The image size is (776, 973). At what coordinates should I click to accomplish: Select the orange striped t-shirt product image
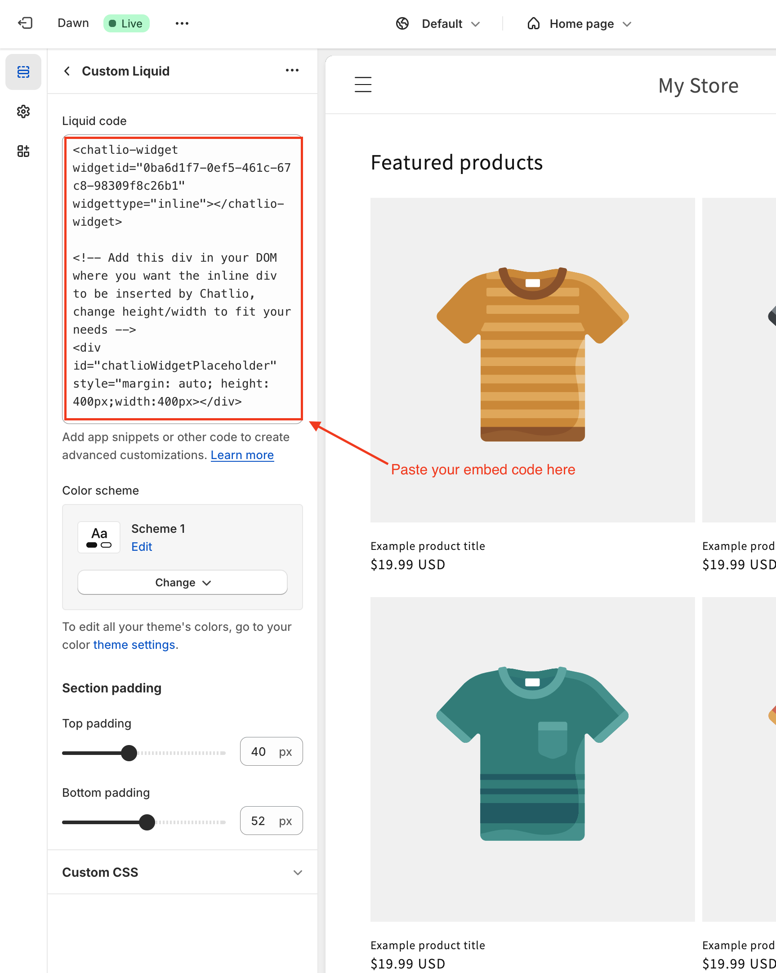pos(532,360)
